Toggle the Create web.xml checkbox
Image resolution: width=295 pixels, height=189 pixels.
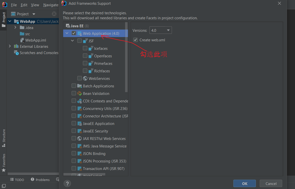click(x=135, y=40)
